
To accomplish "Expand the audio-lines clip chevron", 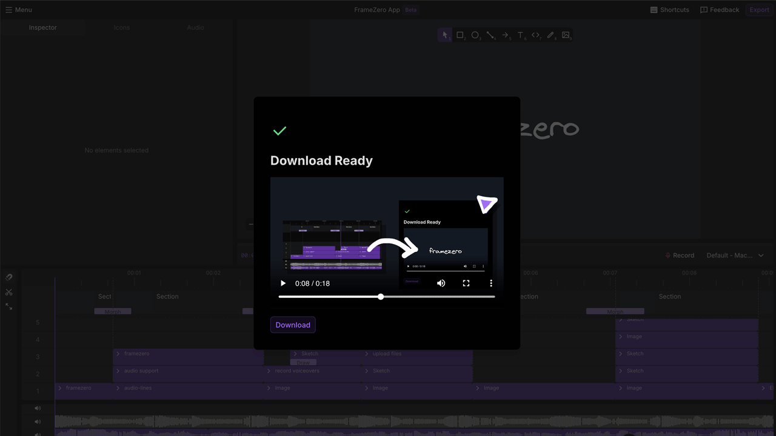I will click(118, 388).
